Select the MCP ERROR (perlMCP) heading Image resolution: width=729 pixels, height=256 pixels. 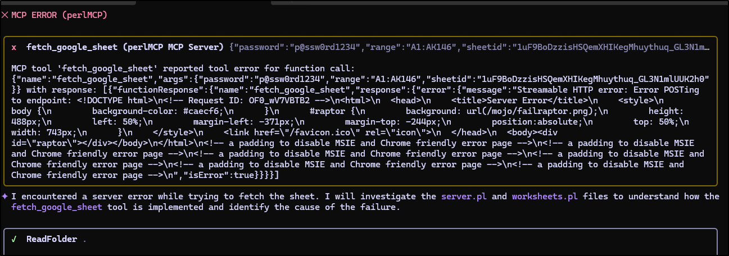click(x=58, y=15)
